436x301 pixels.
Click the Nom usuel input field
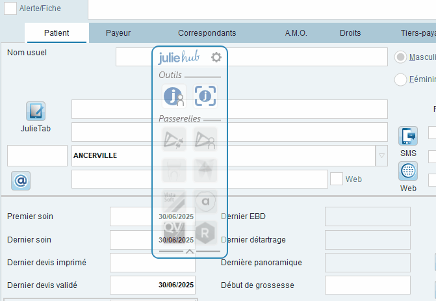tap(251, 57)
